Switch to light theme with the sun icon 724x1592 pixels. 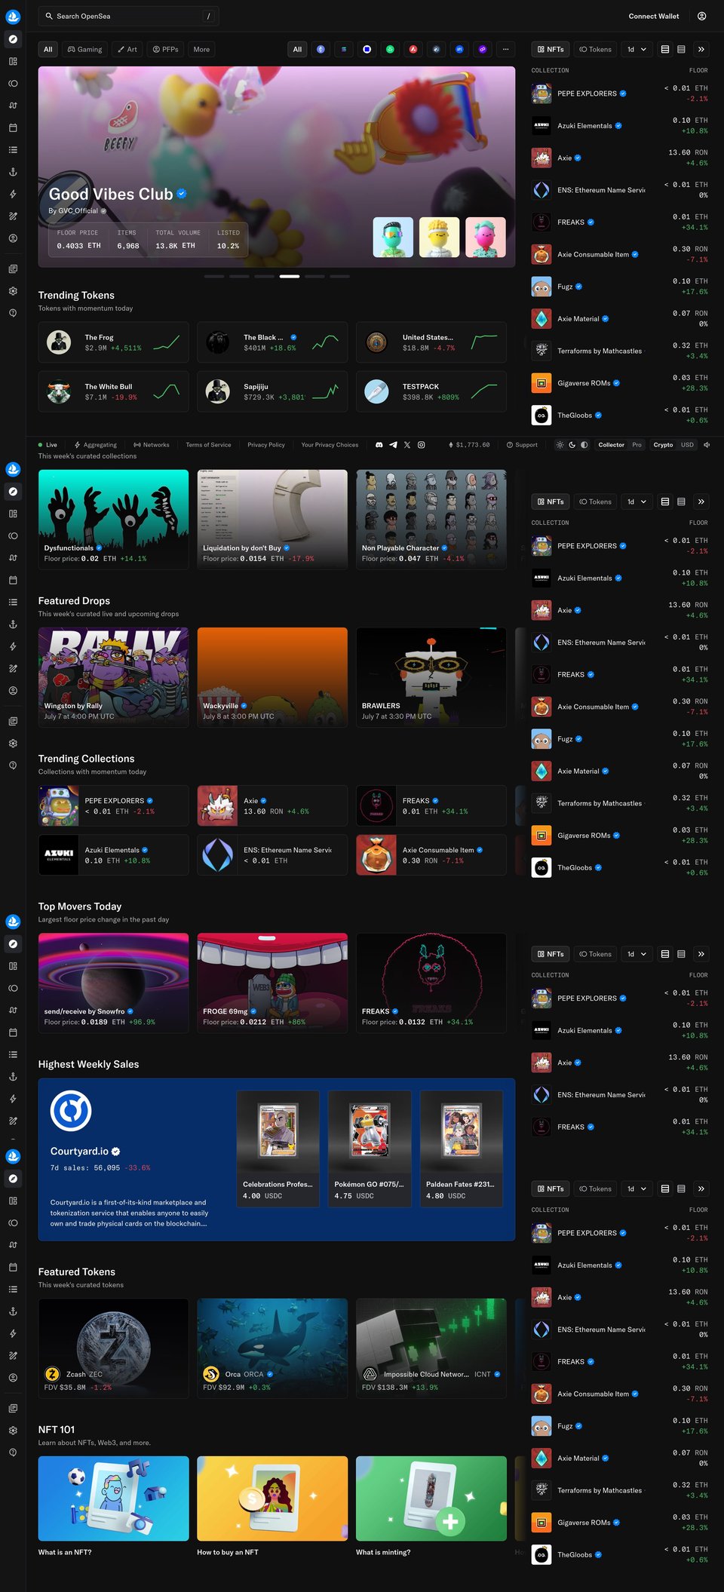tap(560, 445)
